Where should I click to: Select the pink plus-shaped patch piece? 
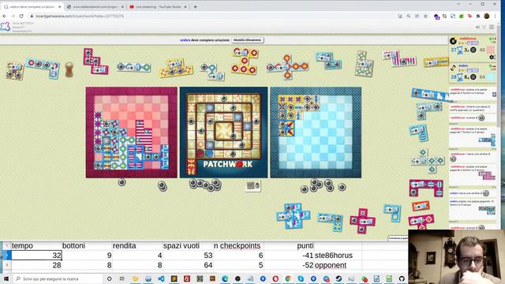point(362,221)
